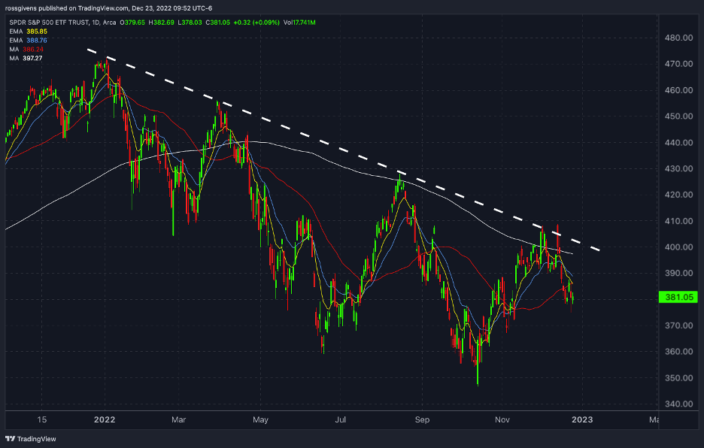The height and width of the screenshot is (448, 704).
Task: Select the white dashed trendline
Action: pos(344,150)
